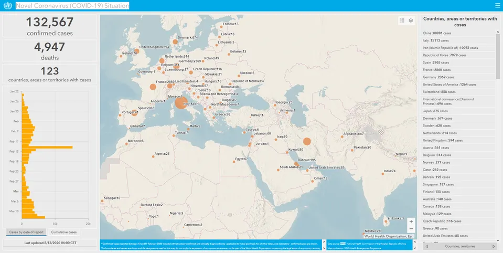Show the map legend
The width and height of the screenshot is (503, 253).
pos(402,20)
